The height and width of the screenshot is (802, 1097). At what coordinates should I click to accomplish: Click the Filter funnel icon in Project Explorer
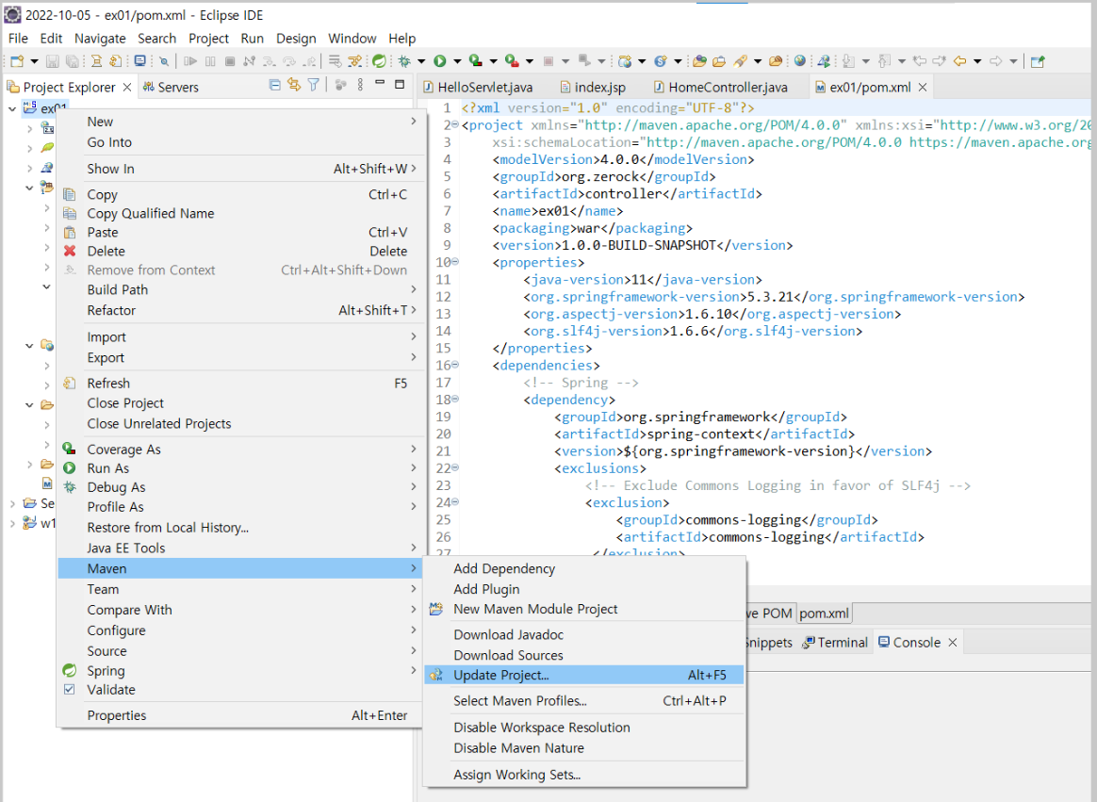314,86
